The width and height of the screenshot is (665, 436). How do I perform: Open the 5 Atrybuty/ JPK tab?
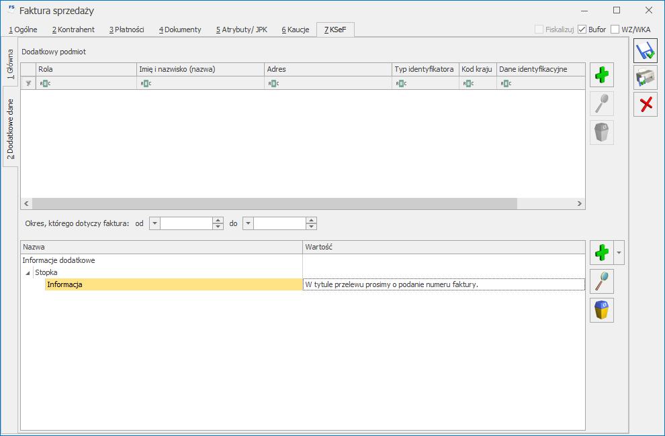[x=241, y=30]
